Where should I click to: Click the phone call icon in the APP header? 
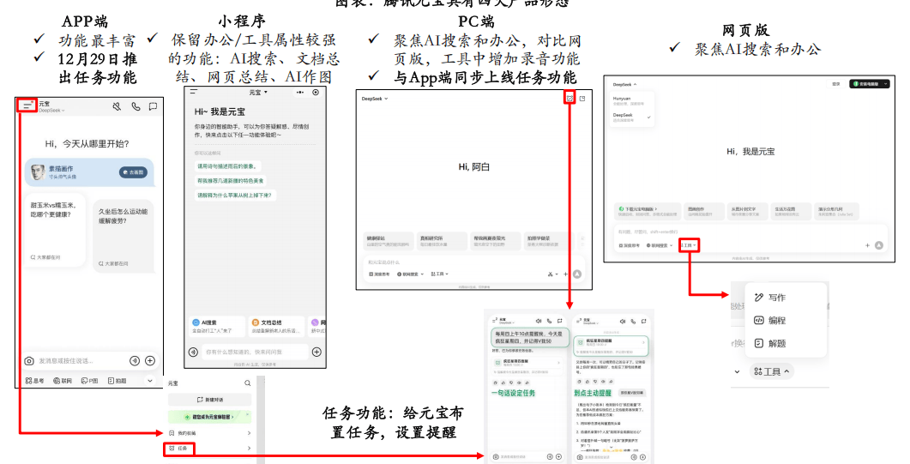(x=136, y=106)
